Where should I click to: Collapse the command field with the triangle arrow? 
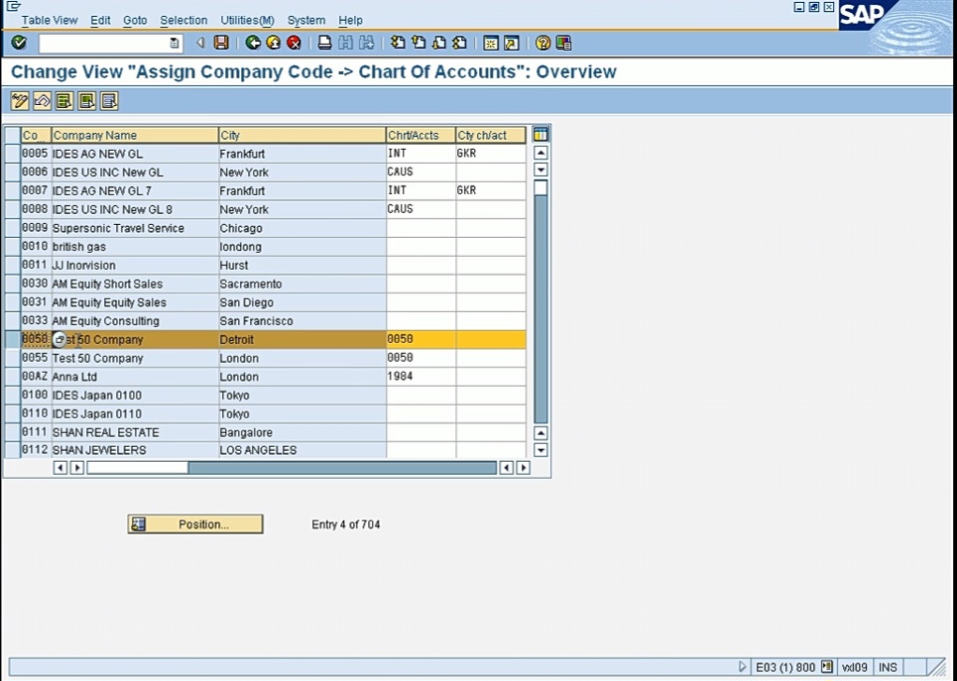point(199,43)
